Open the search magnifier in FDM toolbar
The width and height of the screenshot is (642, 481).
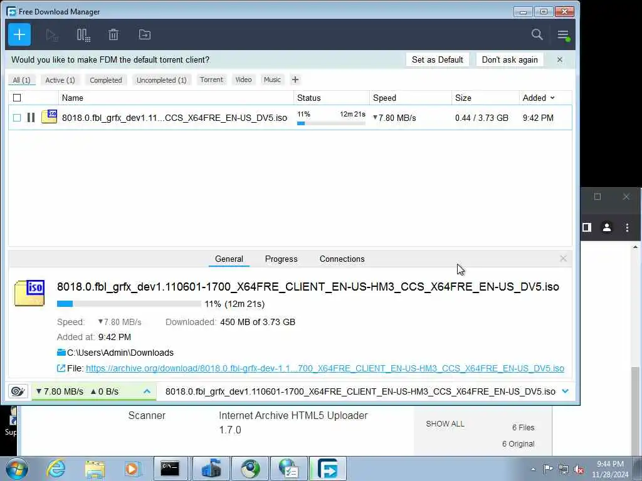[537, 35]
